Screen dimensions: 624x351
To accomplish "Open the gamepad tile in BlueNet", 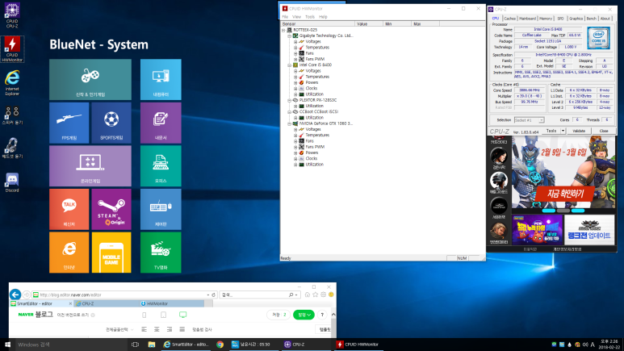I will pyautogui.click(x=90, y=79).
